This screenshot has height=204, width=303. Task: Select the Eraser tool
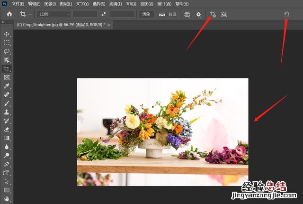click(x=7, y=129)
